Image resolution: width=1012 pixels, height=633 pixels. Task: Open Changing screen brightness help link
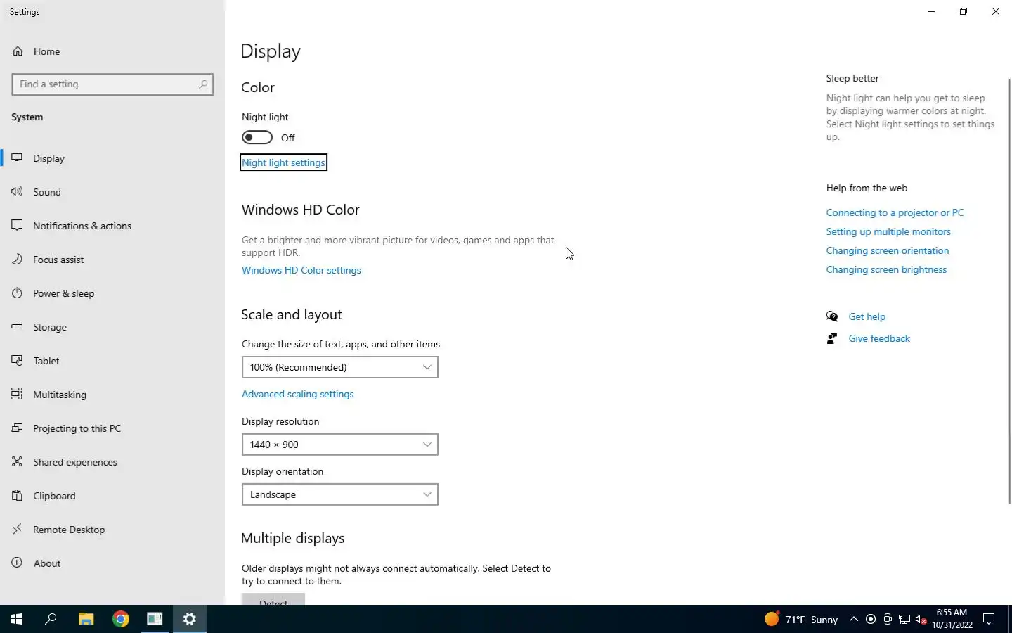click(886, 269)
